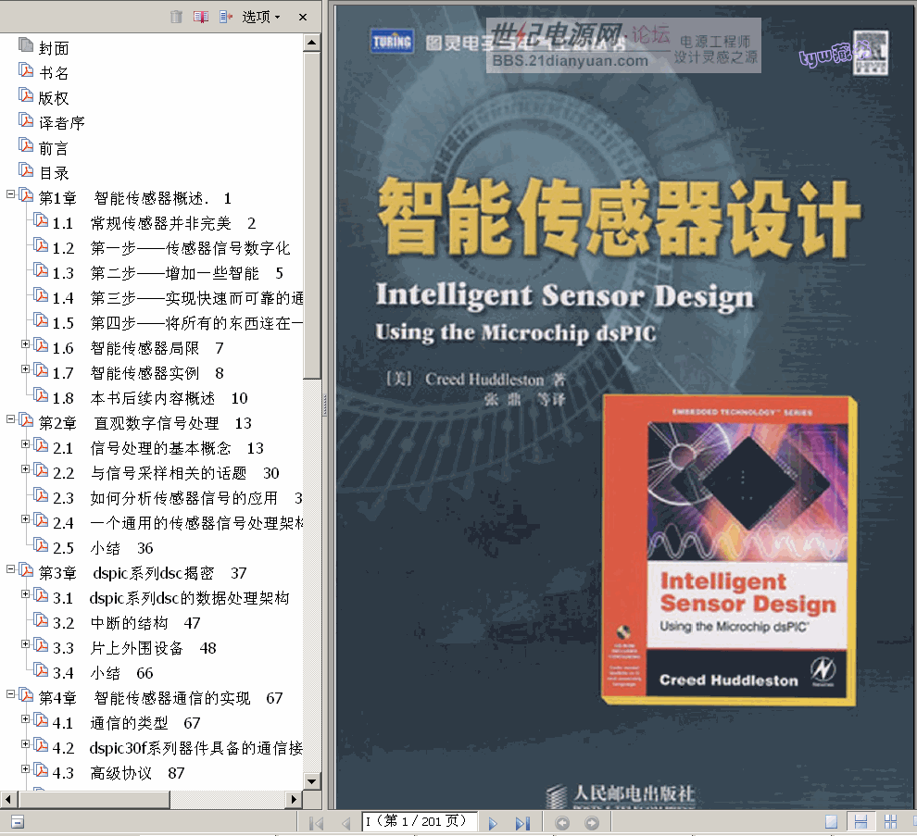Select bookmark 1.4 第三步
This screenshot has height=836, width=917.
point(177,298)
